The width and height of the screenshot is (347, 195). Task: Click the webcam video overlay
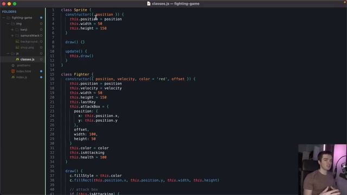[x=323, y=170]
